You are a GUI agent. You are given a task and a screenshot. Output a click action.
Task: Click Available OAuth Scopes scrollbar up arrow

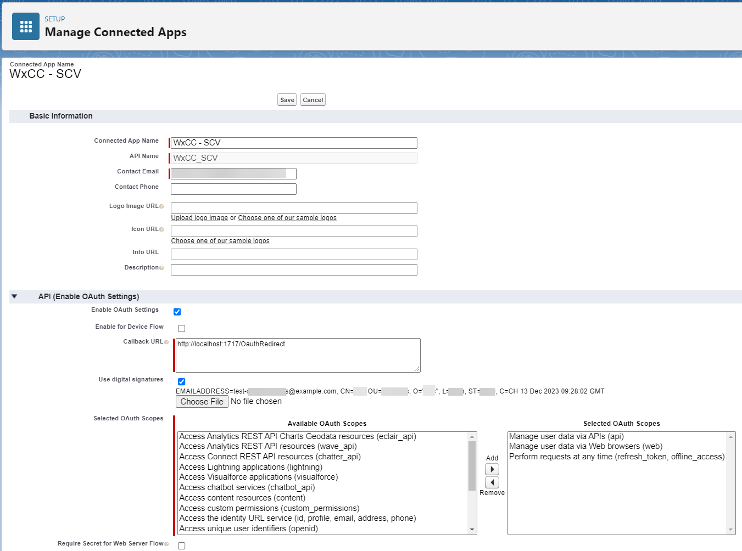point(472,437)
